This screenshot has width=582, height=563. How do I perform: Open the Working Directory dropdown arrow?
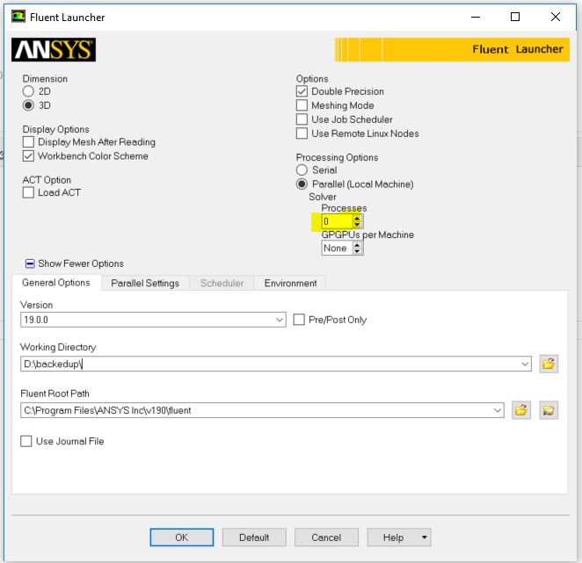click(525, 364)
